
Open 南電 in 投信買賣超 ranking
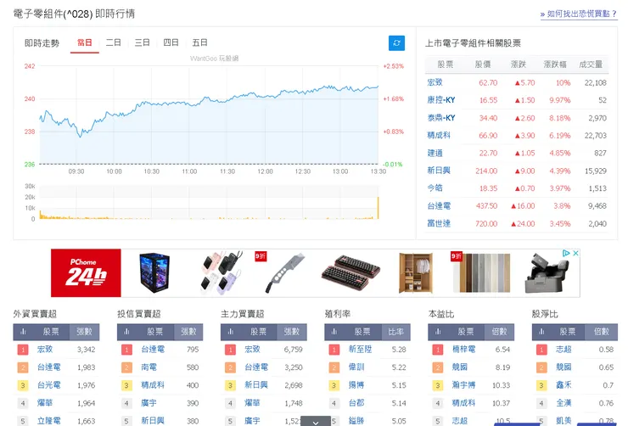point(149,367)
